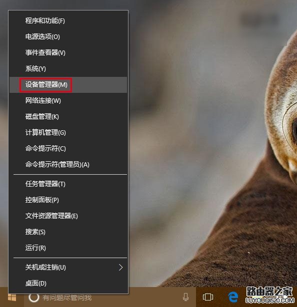Select 运行(R) from the menu
The height and width of the screenshot is (307, 297).
[x=68, y=248]
